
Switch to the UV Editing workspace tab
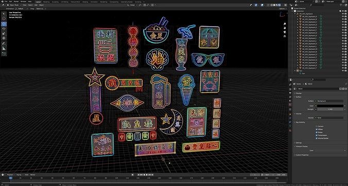pos(64,2)
